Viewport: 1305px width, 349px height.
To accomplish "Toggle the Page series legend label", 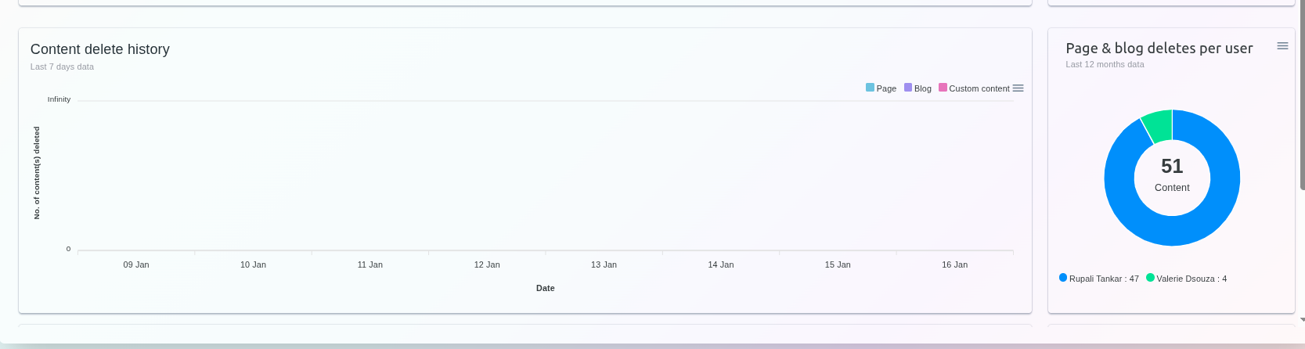I will coord(886,89).
